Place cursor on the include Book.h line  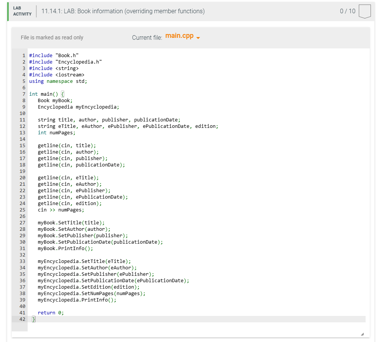[x=53, y=55]
